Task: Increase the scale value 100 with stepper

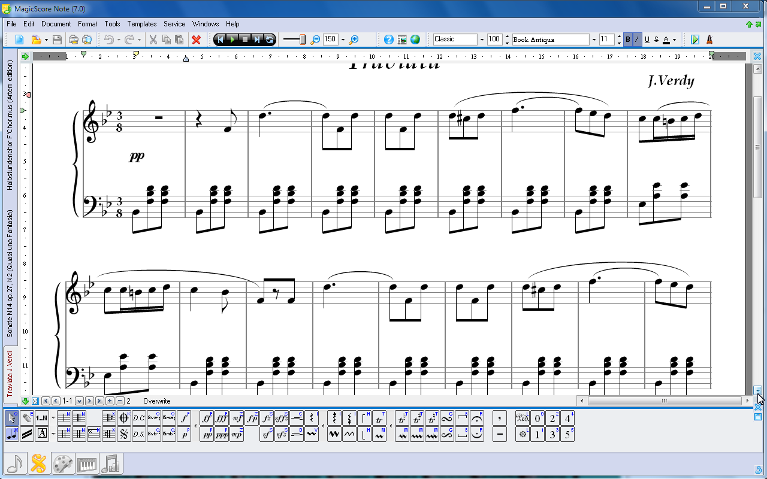Action: click(x=508, y=37)
